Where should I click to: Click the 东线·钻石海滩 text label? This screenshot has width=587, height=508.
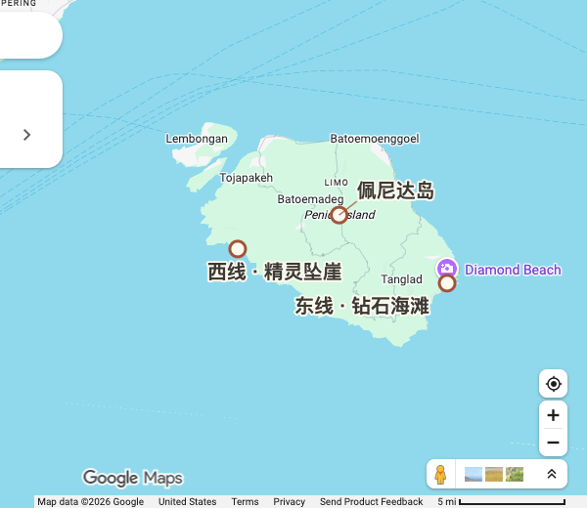[362, 306]
